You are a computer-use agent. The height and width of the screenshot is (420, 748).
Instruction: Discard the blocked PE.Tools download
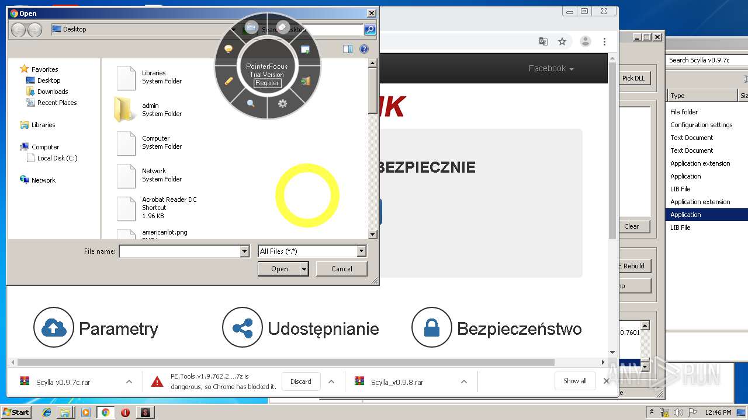[301, 381]
